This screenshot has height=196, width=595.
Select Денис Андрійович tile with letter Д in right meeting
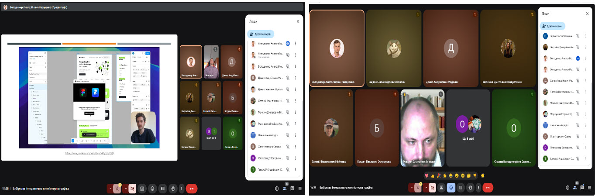pos(451,48)
